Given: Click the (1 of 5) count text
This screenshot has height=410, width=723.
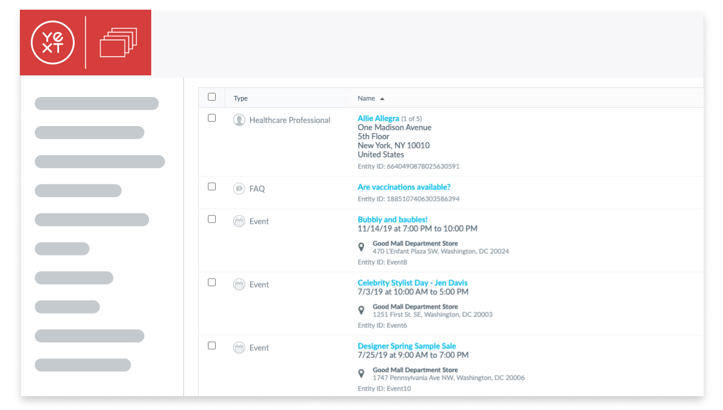Looking at the screenshot, I should tap(412, 119).
